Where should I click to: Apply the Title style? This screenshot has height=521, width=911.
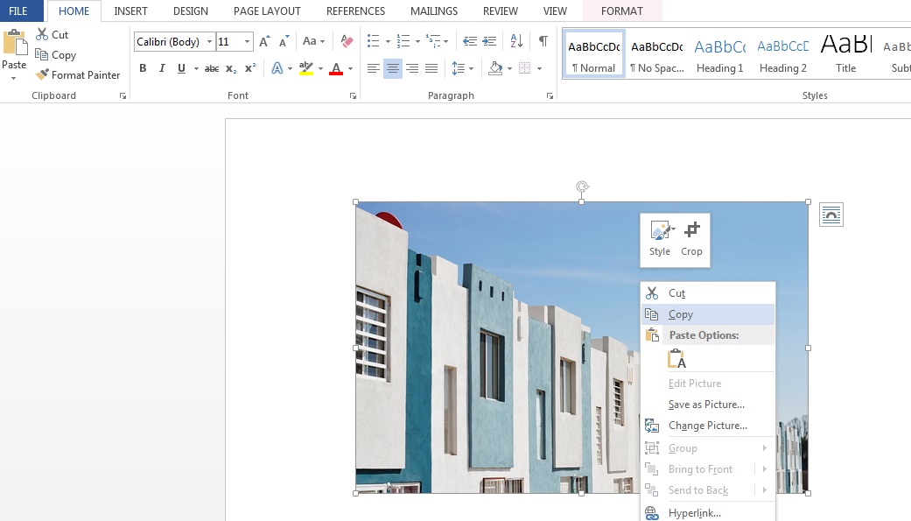[846, 54]
